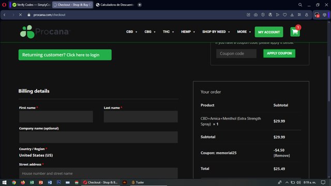The image size is (331, 186).
Task: Click the extension icon with red badge
Action: [317, 15]
